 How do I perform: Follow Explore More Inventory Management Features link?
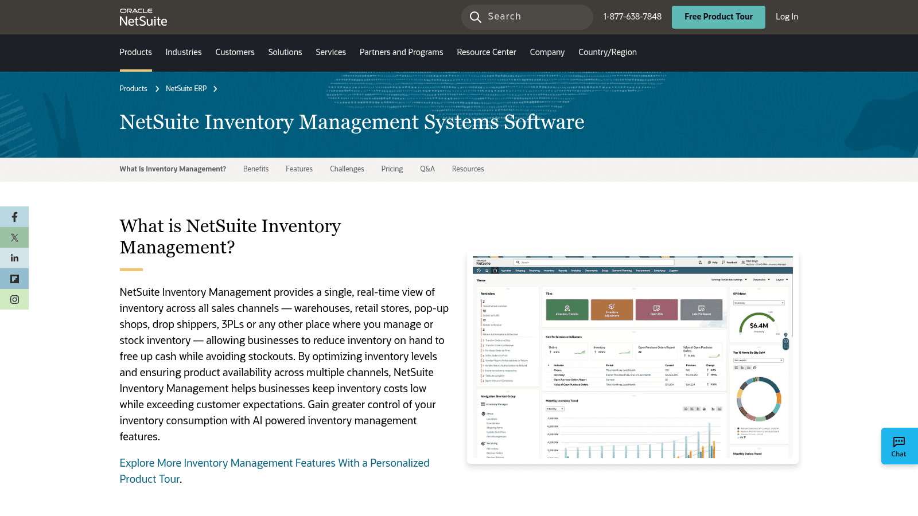274,471
